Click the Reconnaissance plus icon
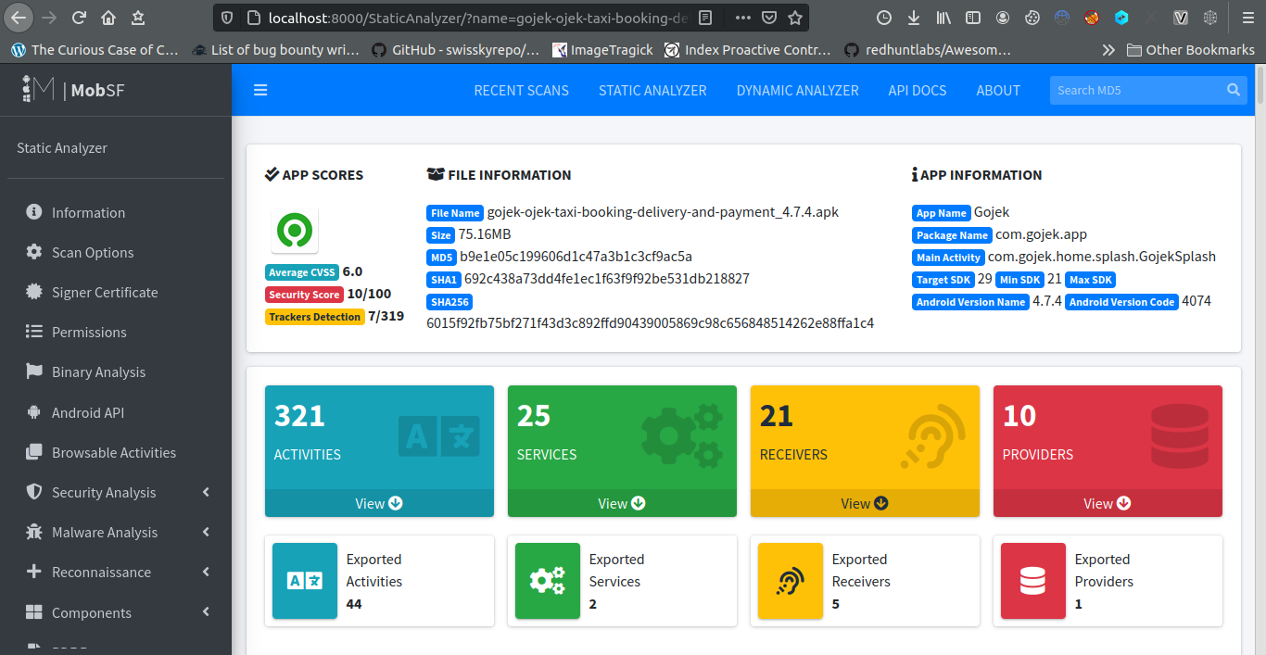 coord(34,572)
